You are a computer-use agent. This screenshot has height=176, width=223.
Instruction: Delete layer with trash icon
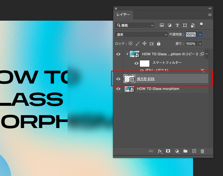[202, 151]
